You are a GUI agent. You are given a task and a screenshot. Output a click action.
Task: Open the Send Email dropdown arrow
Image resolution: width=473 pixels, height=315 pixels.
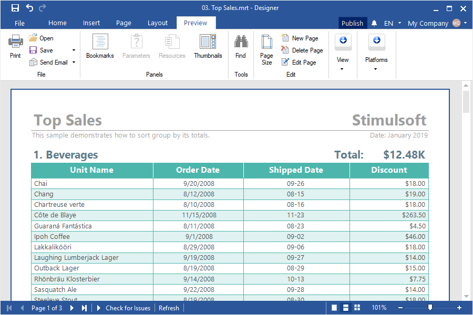click(74, 62)
